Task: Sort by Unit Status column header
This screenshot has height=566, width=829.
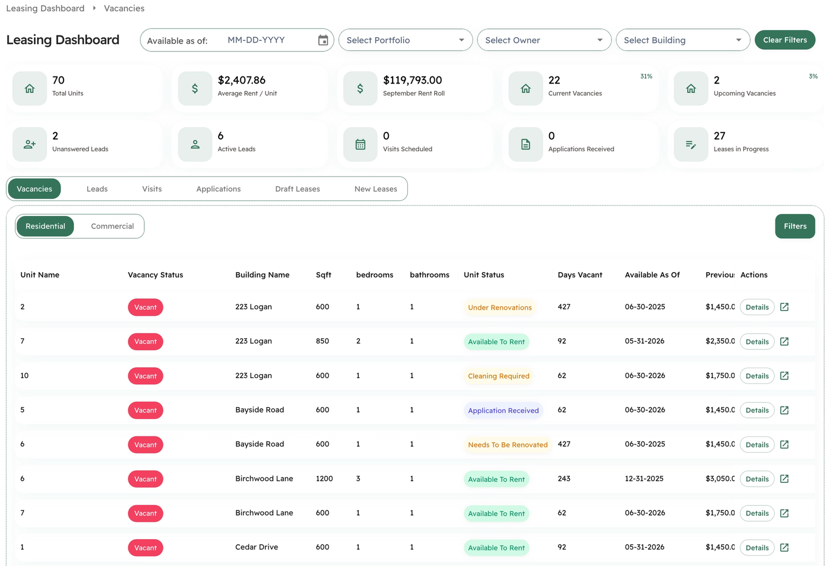Action: click(484, 275)
